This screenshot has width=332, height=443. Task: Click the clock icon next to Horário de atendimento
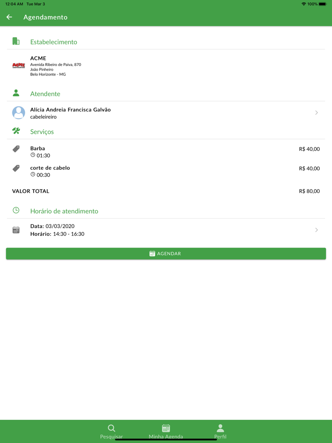(16, 211)
